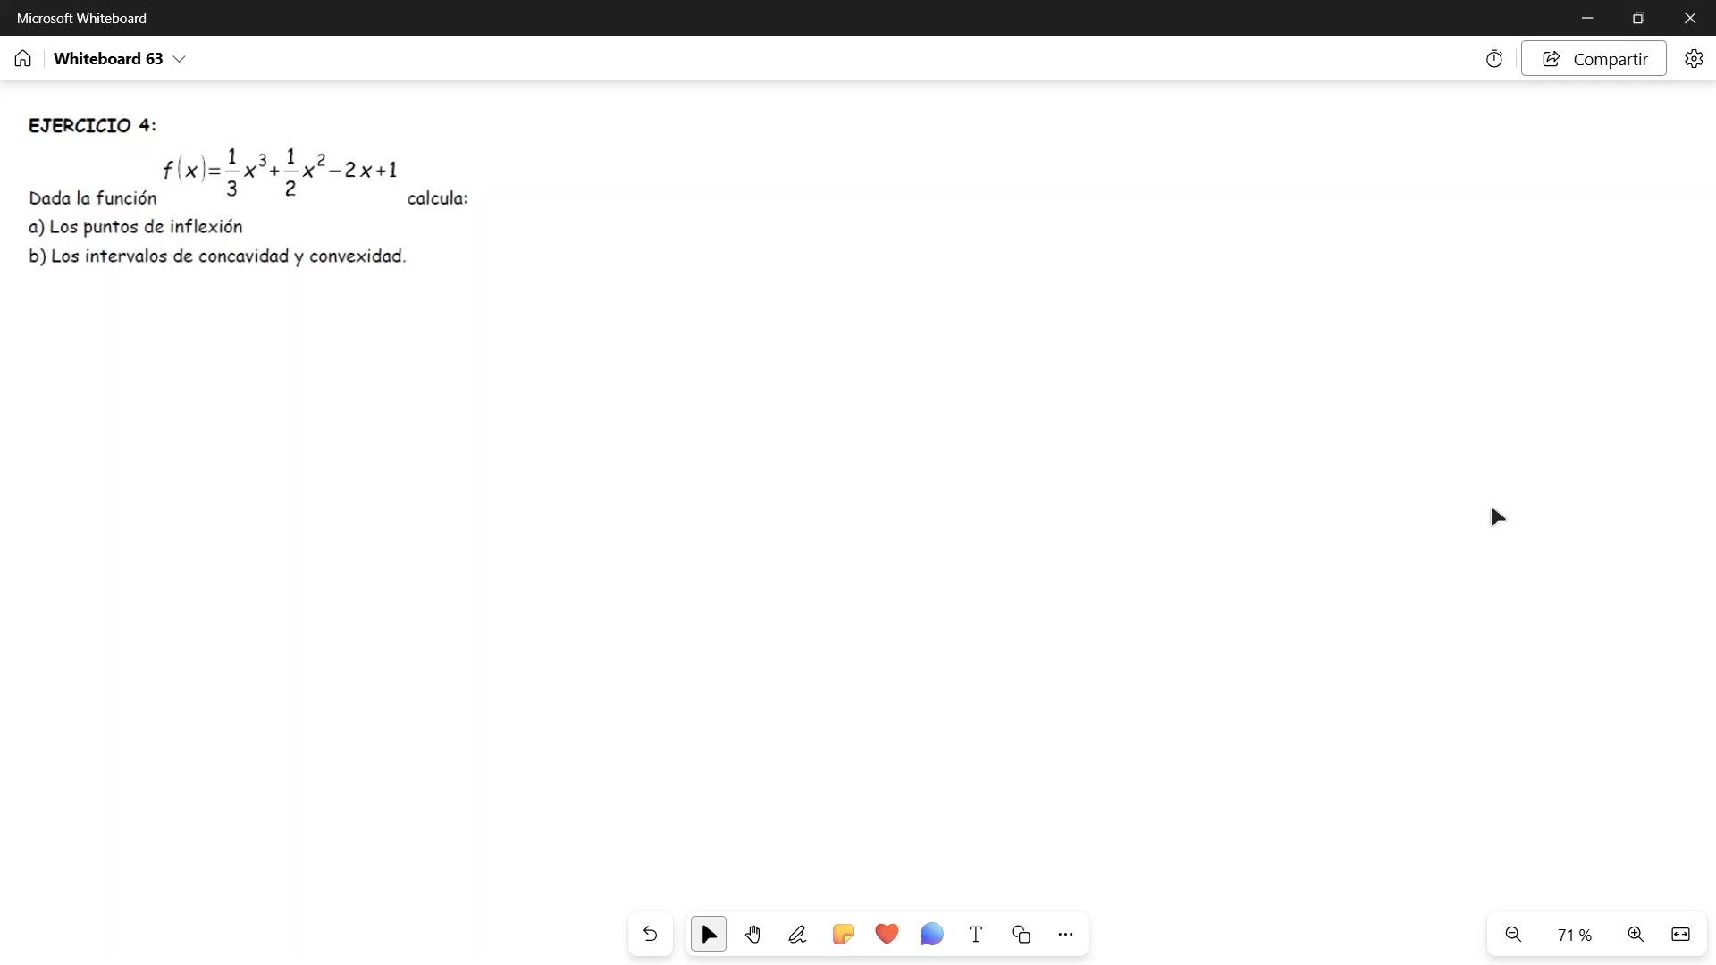Activate the hand pan tool
The height and width of the screenshot is (965, 1716).
point(753,935)
